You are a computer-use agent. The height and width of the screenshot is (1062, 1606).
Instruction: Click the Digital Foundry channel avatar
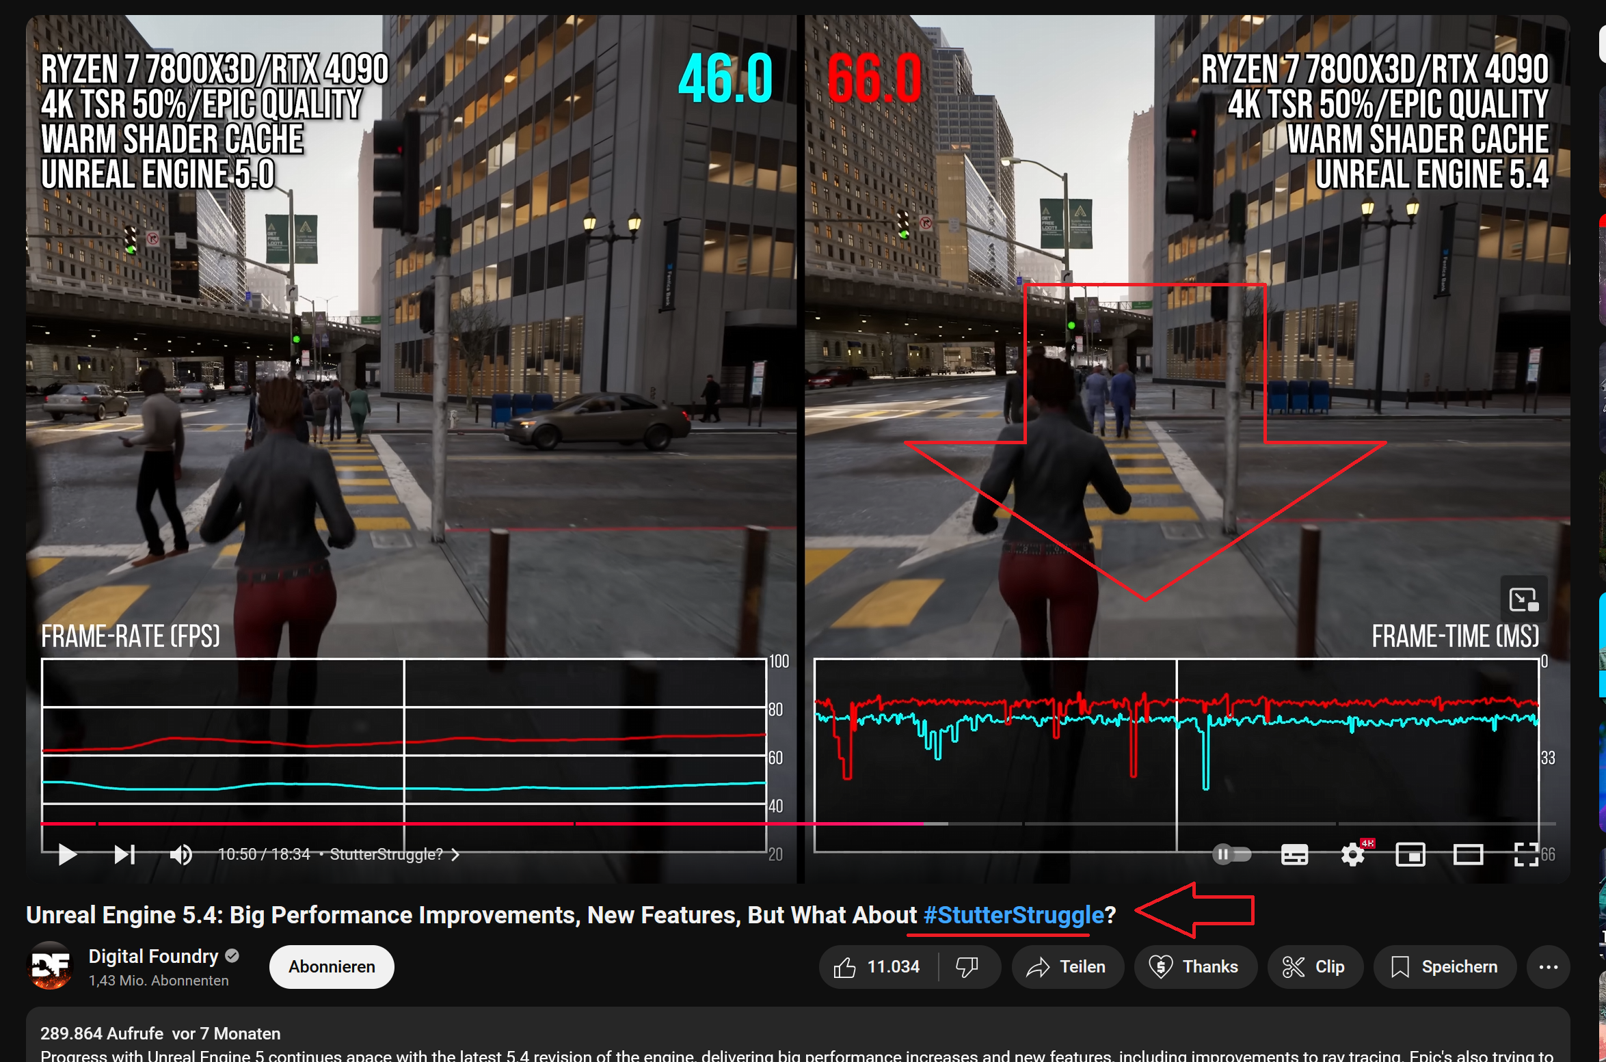pyautogui.click(x=50, y=966)
